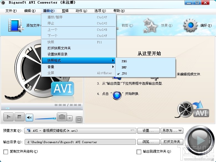Screen dimensions: 216x162
Task: Click the Effects stars icon
Action: coord(150,26)
